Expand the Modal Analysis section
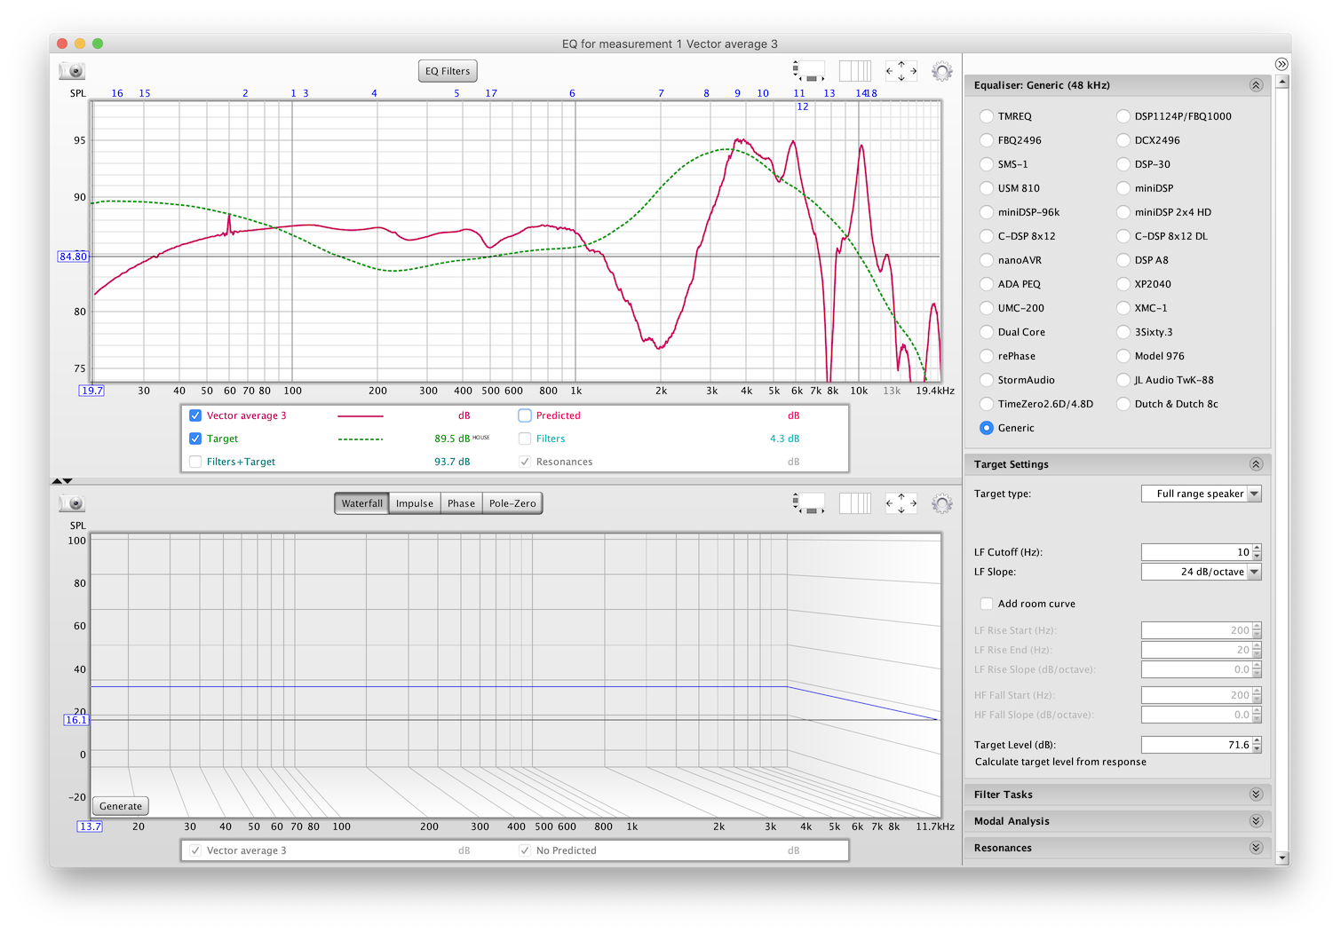The height and width of the screenshot is (933, 1341). coord(1256,821)
